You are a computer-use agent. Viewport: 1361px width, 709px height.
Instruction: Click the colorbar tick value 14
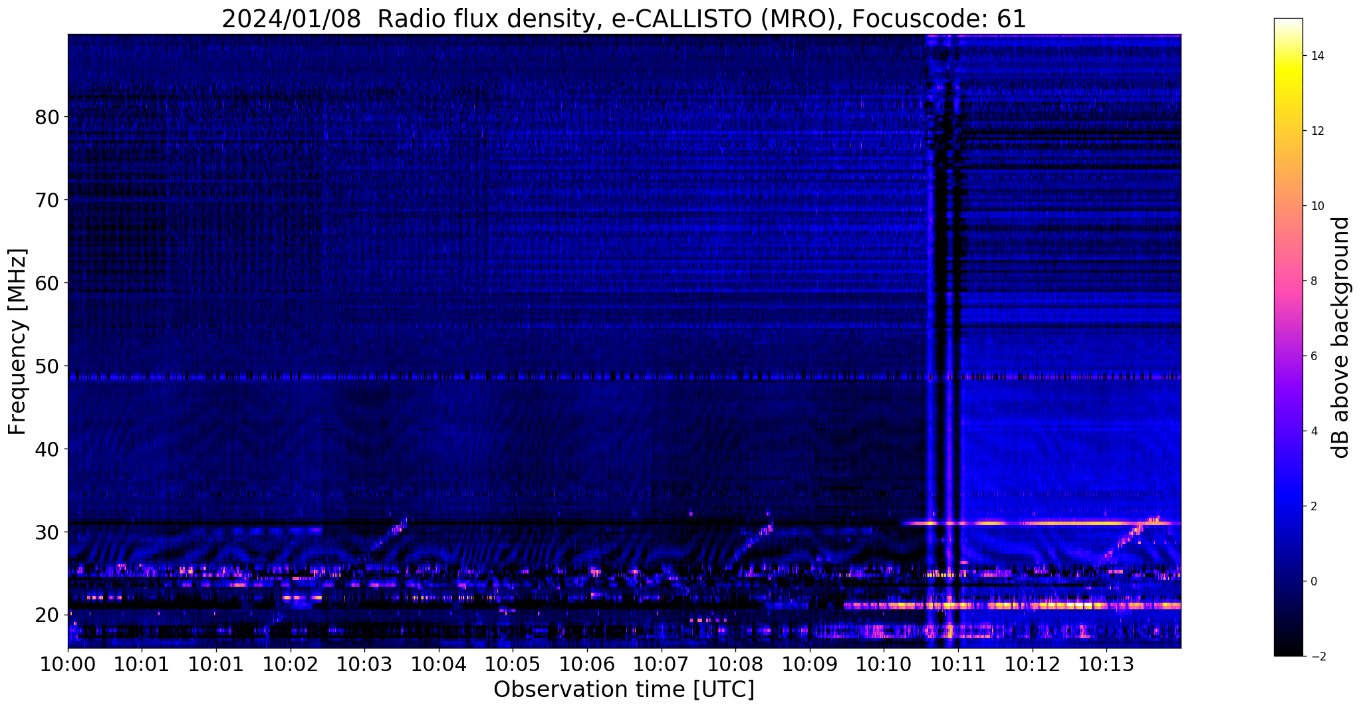click(x=1316, y=56)
